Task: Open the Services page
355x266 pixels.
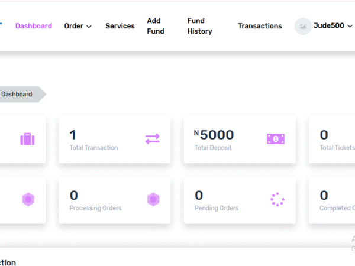Action: [120, 26]
